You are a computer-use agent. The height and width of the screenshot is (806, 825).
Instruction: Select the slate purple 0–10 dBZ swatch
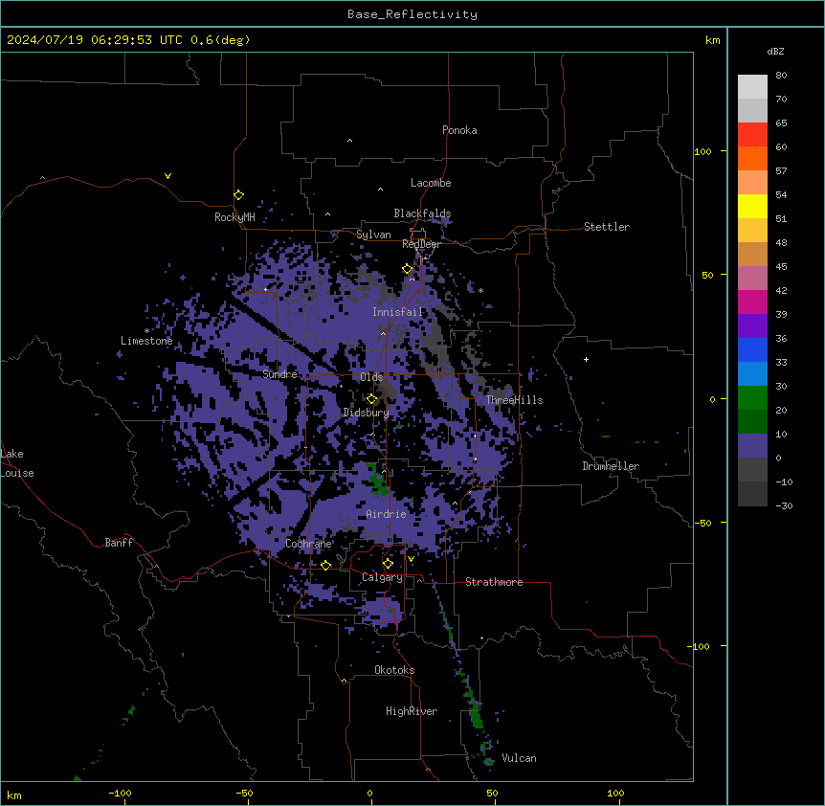pyautogui.click(x=752, y=446)
